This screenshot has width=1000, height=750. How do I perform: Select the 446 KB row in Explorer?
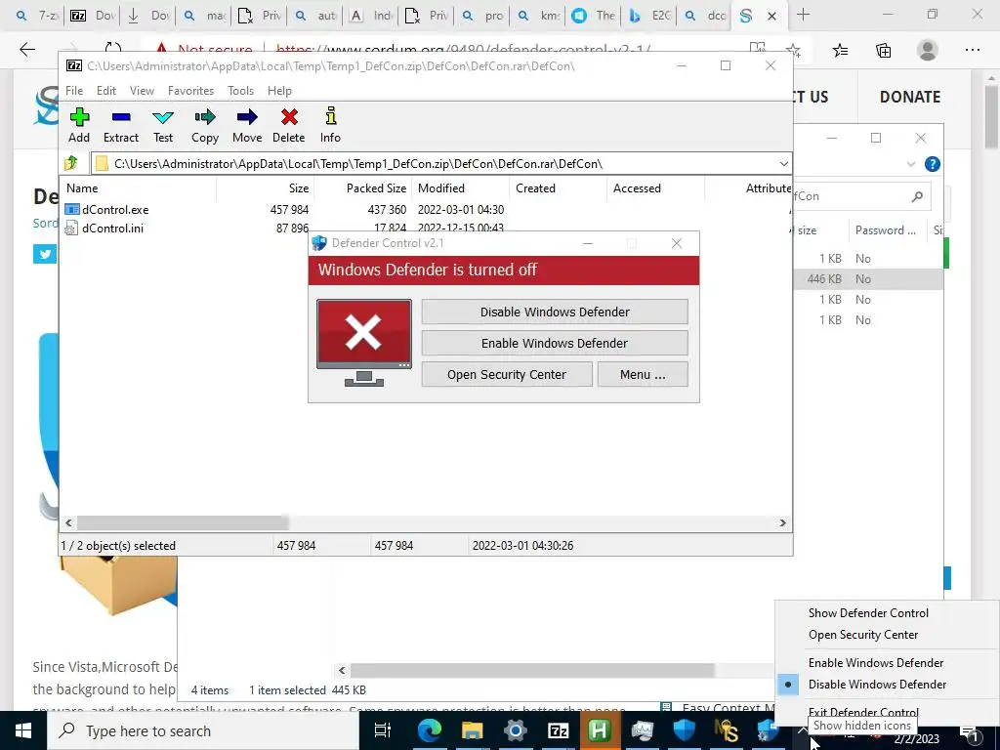click(x=868, y=278)
